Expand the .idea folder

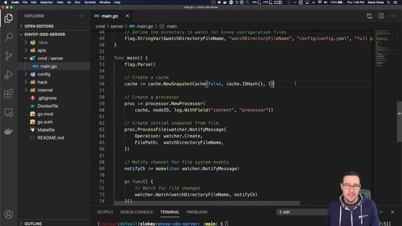(x=26, y=42)
